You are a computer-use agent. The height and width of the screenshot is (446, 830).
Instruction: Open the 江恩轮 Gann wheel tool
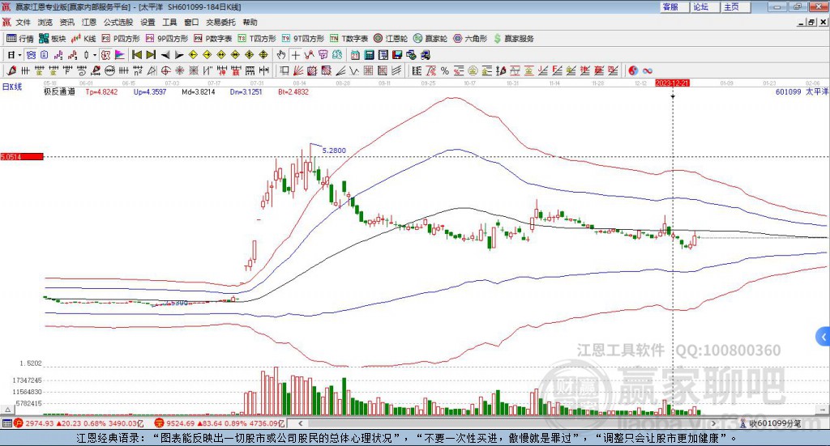tap(391, 39)
